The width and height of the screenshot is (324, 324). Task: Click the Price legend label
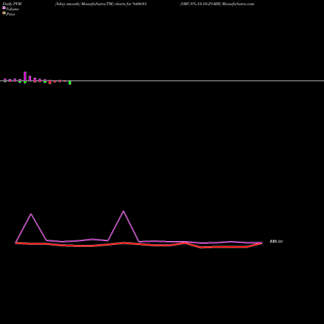10,14
